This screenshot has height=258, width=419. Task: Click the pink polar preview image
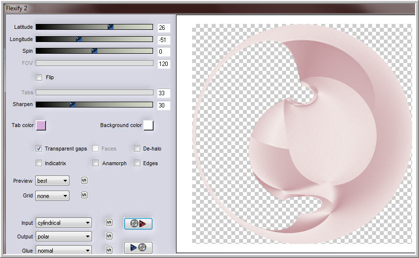pos(302,133)
